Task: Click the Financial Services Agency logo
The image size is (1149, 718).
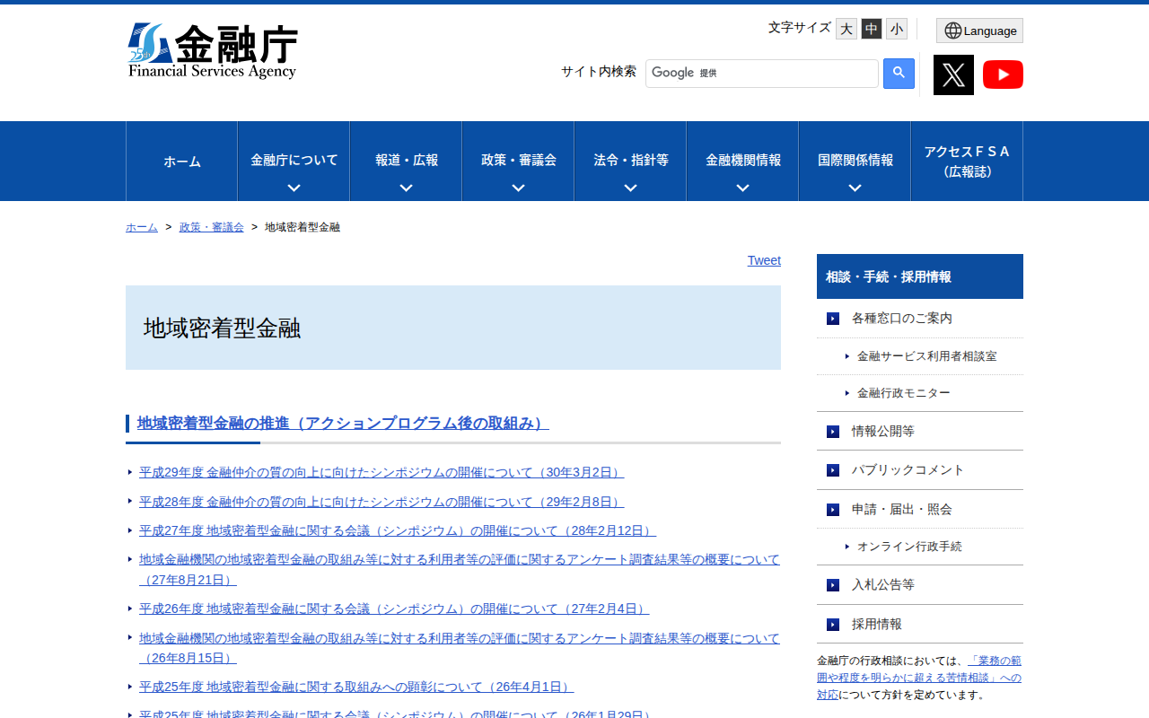Action: (x=213, y=51)
